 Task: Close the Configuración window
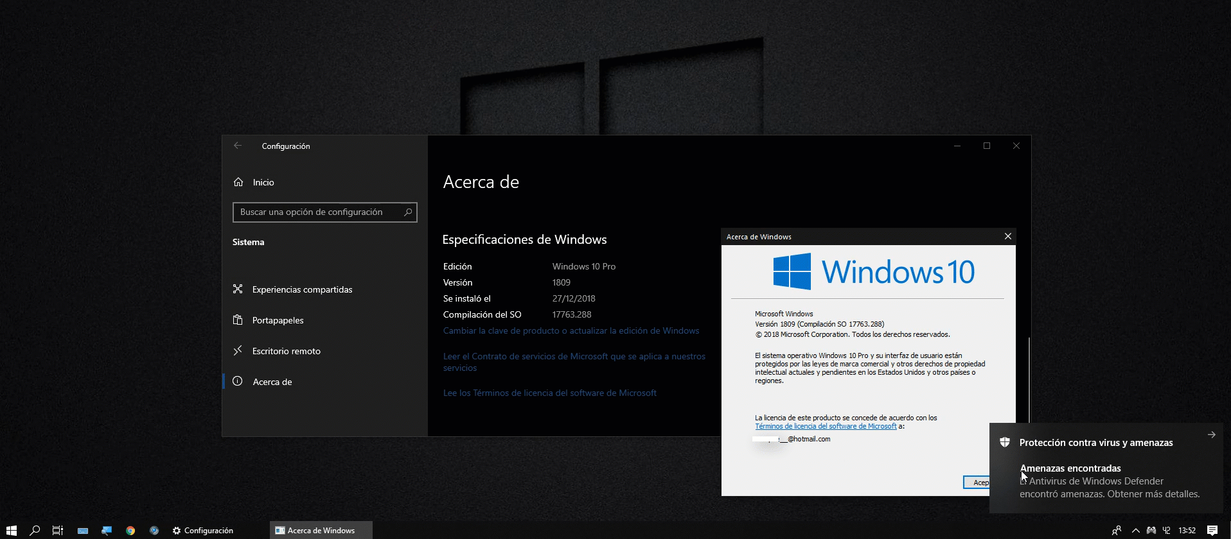pyautogui.click(x=1016, y=146)
